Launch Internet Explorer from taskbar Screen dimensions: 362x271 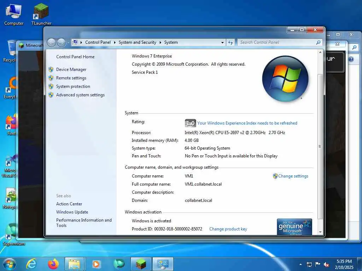click(x=31, y=264)
